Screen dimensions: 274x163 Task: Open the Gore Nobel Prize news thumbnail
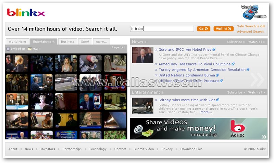[142, 55]
